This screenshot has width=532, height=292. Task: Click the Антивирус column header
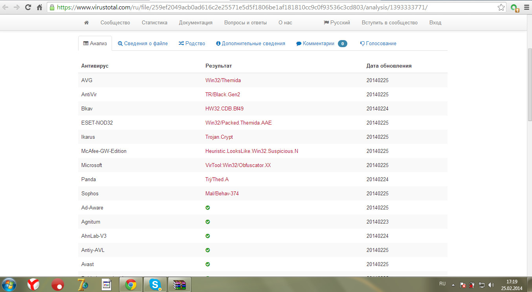tap(95, 66)
